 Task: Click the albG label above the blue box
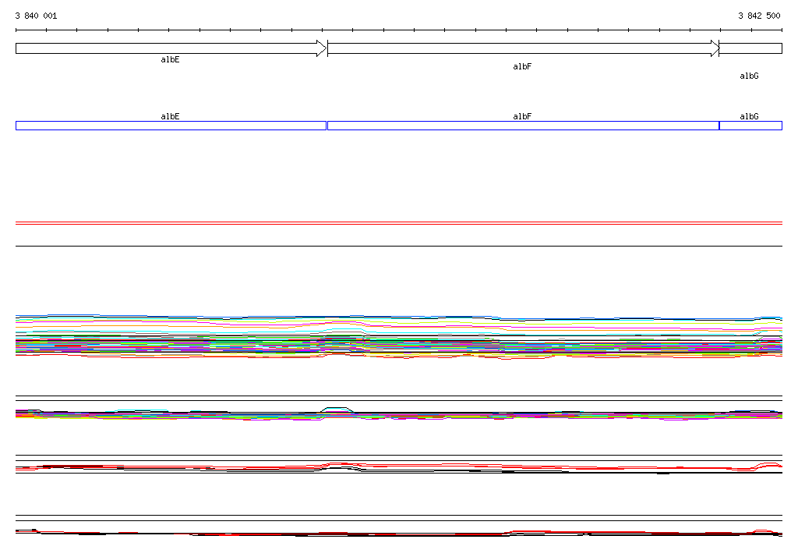point(749,116)
